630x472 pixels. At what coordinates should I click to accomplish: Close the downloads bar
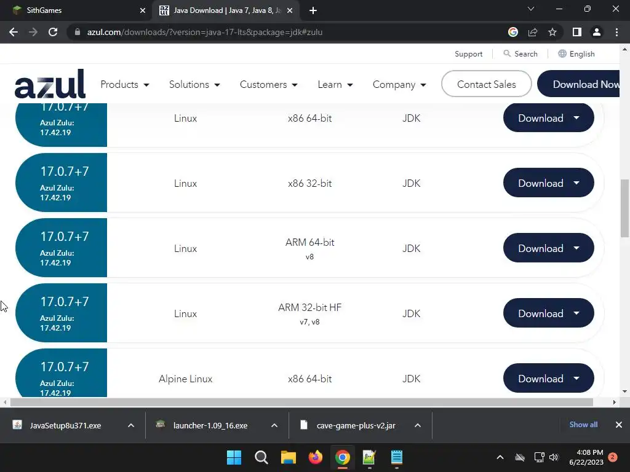[x=619, y=425]
